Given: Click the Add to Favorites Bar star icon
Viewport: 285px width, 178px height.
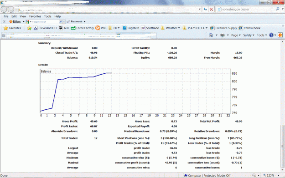Looking at the screenshot, I should [x=29, y=28].
